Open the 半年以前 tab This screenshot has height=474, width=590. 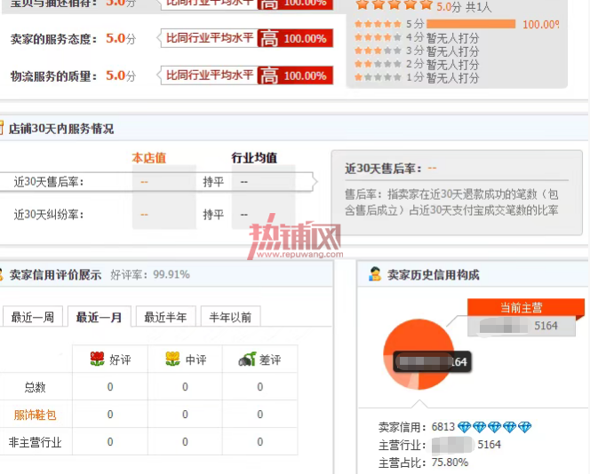click(230, 317)
